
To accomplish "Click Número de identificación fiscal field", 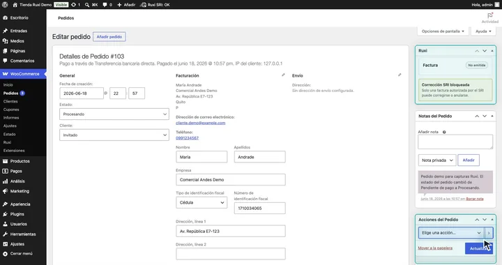I will 259,209.
